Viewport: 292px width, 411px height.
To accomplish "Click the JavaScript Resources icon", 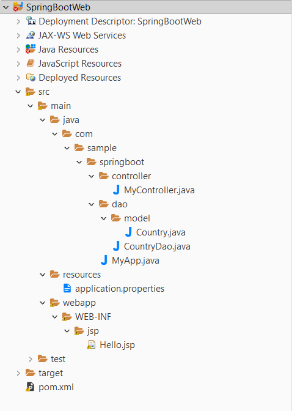I will pos(31,63).
